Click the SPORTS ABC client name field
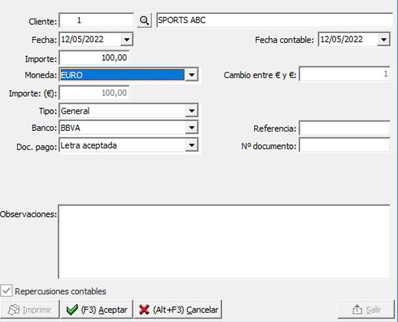This screenshot has width=398, height=322. 274,20
